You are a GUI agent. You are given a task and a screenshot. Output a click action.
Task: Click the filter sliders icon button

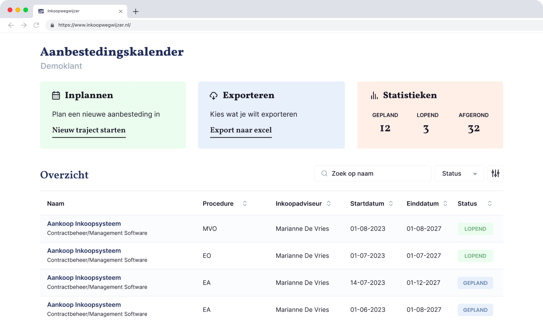pyautogui.click(x=495, y=173)
